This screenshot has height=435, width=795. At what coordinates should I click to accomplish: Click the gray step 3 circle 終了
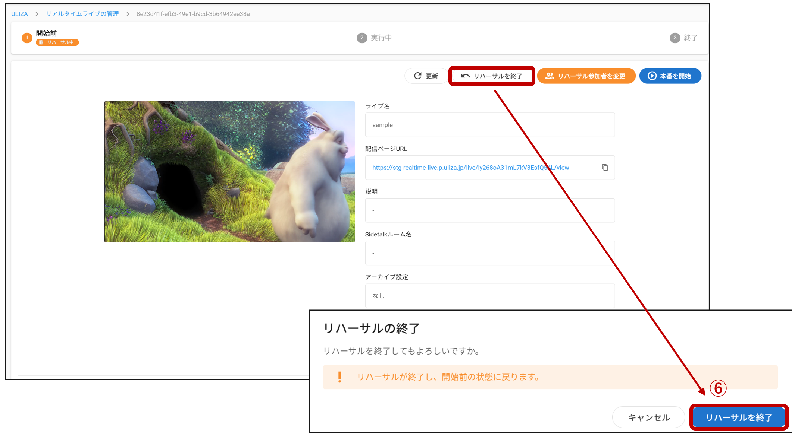point(675,38)
